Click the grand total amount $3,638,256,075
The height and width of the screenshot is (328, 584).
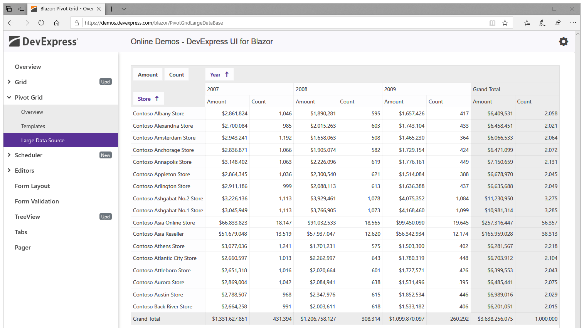tap(495, 319)
